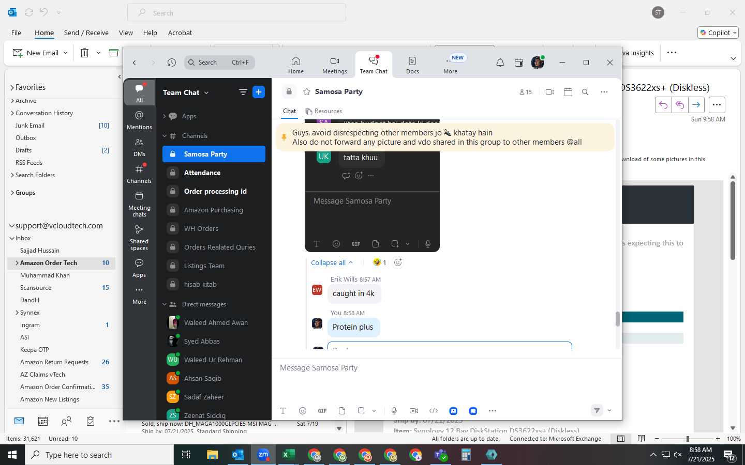
Task: Click the blue new chat plus button
Action: point(259,92)
